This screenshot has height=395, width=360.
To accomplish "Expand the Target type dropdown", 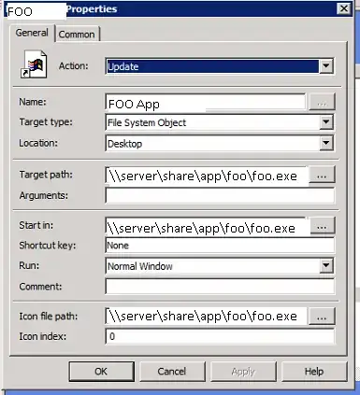I will pyautogui.click(x=326, y=122).
